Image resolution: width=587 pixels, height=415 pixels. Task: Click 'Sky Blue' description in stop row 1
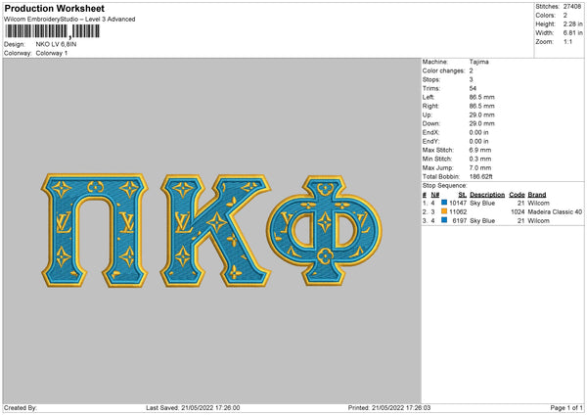tap(482, 203)
